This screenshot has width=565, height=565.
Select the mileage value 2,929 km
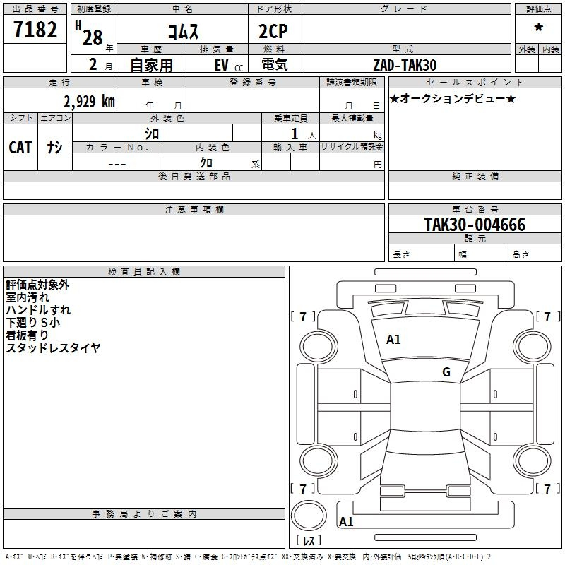tap(88, 101)
